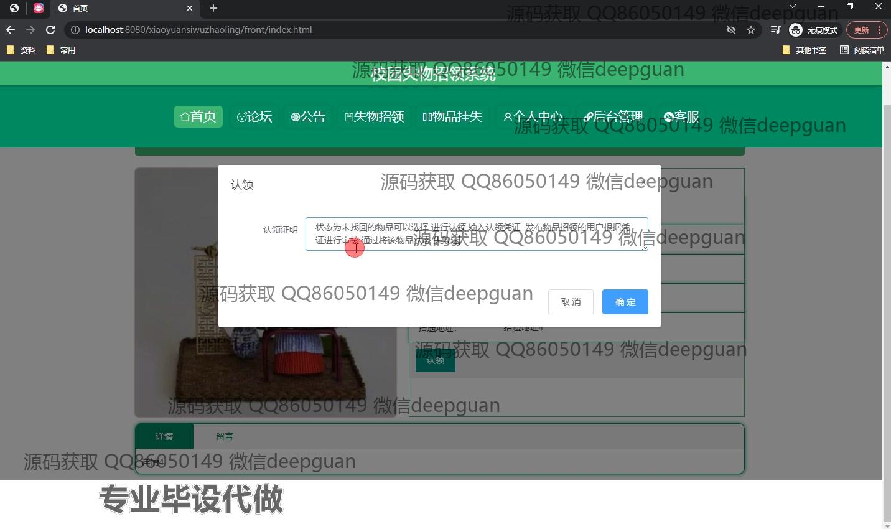
Task: Click the 物品挂失 item-report icon
Action: tap(426, 116)
